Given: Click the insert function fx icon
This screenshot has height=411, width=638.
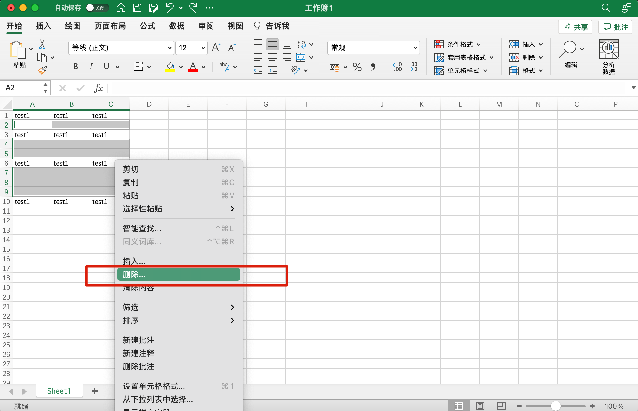Looking at the screenshot, I should (98, 88).
